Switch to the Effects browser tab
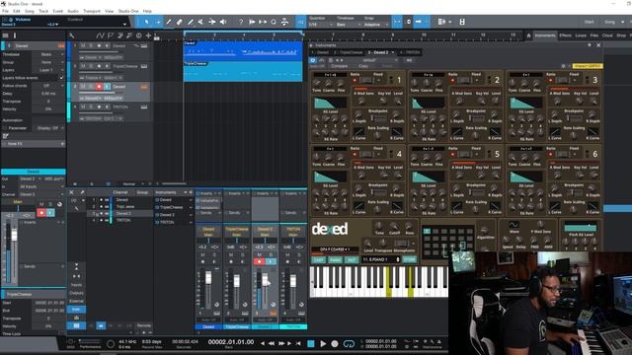This screenshot has width=632, height=355. [x=565, y=35]
